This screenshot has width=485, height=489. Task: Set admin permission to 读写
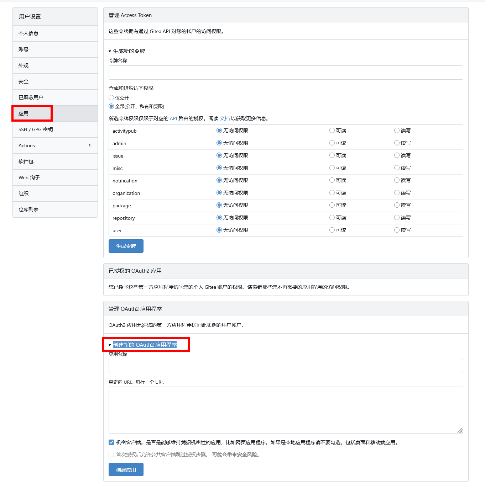click(397, 143)
